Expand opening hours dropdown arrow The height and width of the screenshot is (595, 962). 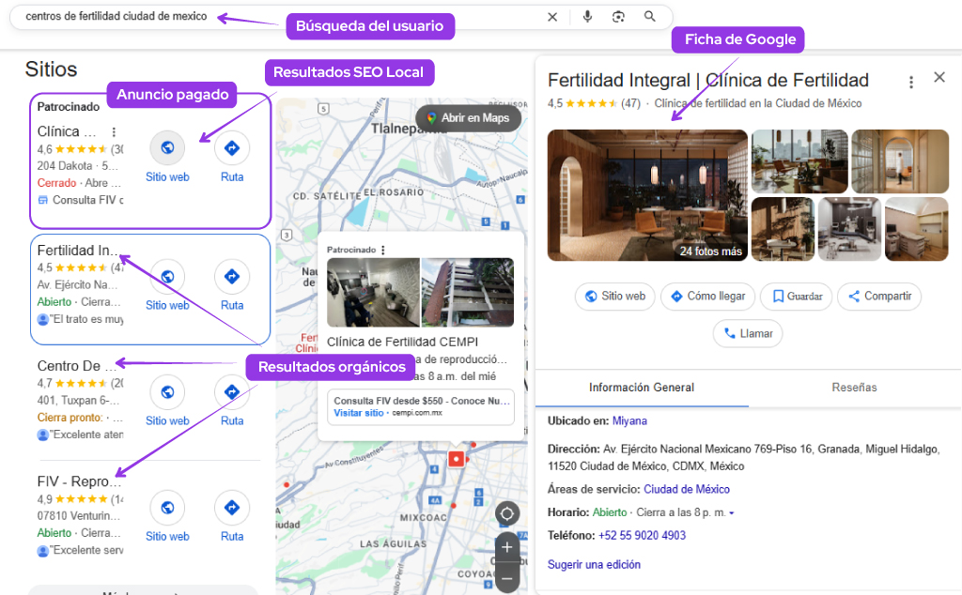(732, 513)
